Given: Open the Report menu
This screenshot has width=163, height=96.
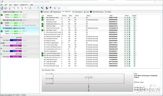Looking at the screenshot, I should 16,5.
